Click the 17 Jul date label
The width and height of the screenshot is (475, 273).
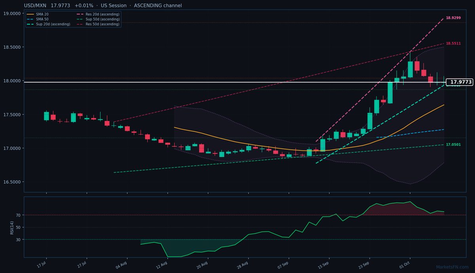pos(42,264)
